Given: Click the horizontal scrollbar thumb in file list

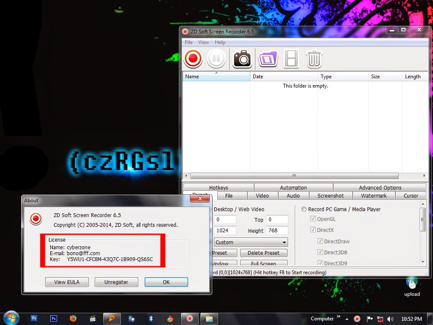Looking at the screenshot, I should pyautogui.click(x=294, y=176).
